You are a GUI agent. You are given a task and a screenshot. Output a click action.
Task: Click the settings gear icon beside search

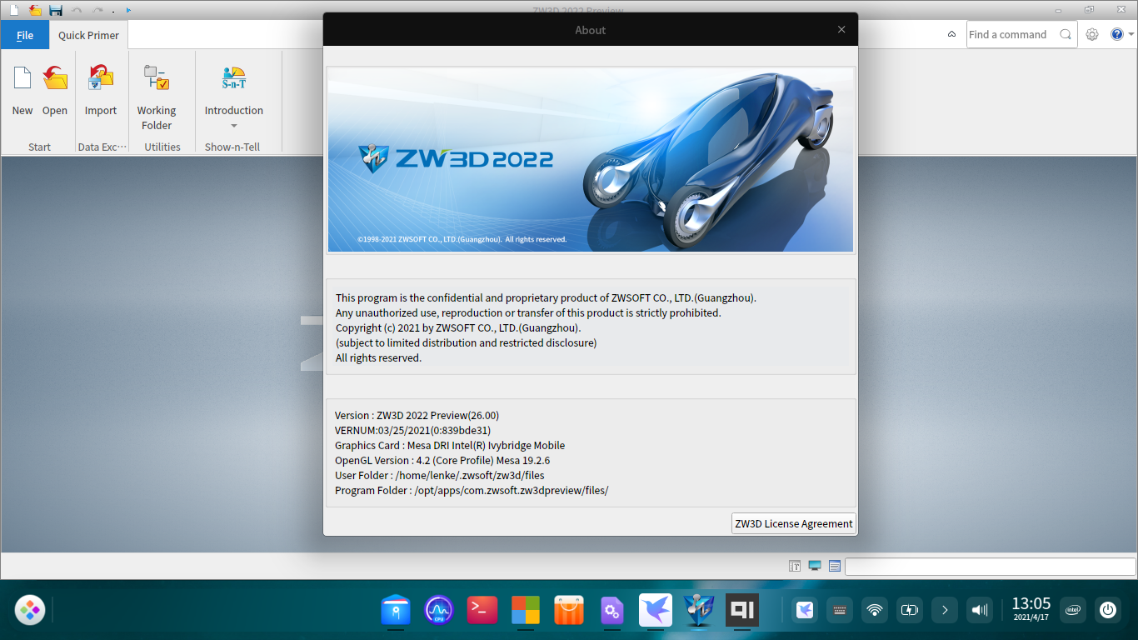pos(1092,34)
